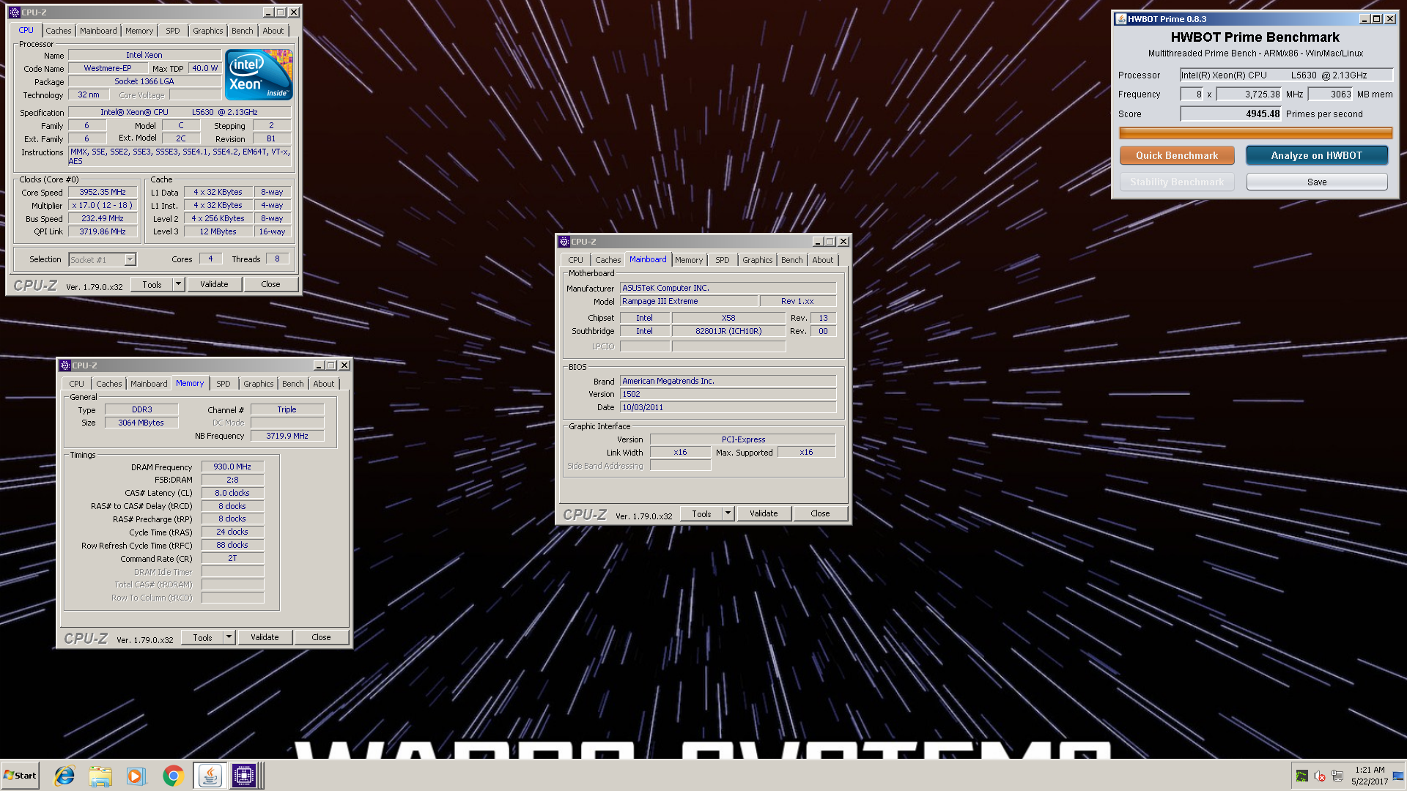
Task: Click CAS# Latency value 8.0 clocks
Action: [232, 493]
